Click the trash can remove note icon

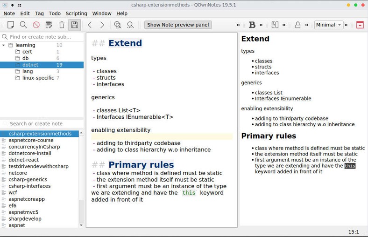(x=62, y=25)
